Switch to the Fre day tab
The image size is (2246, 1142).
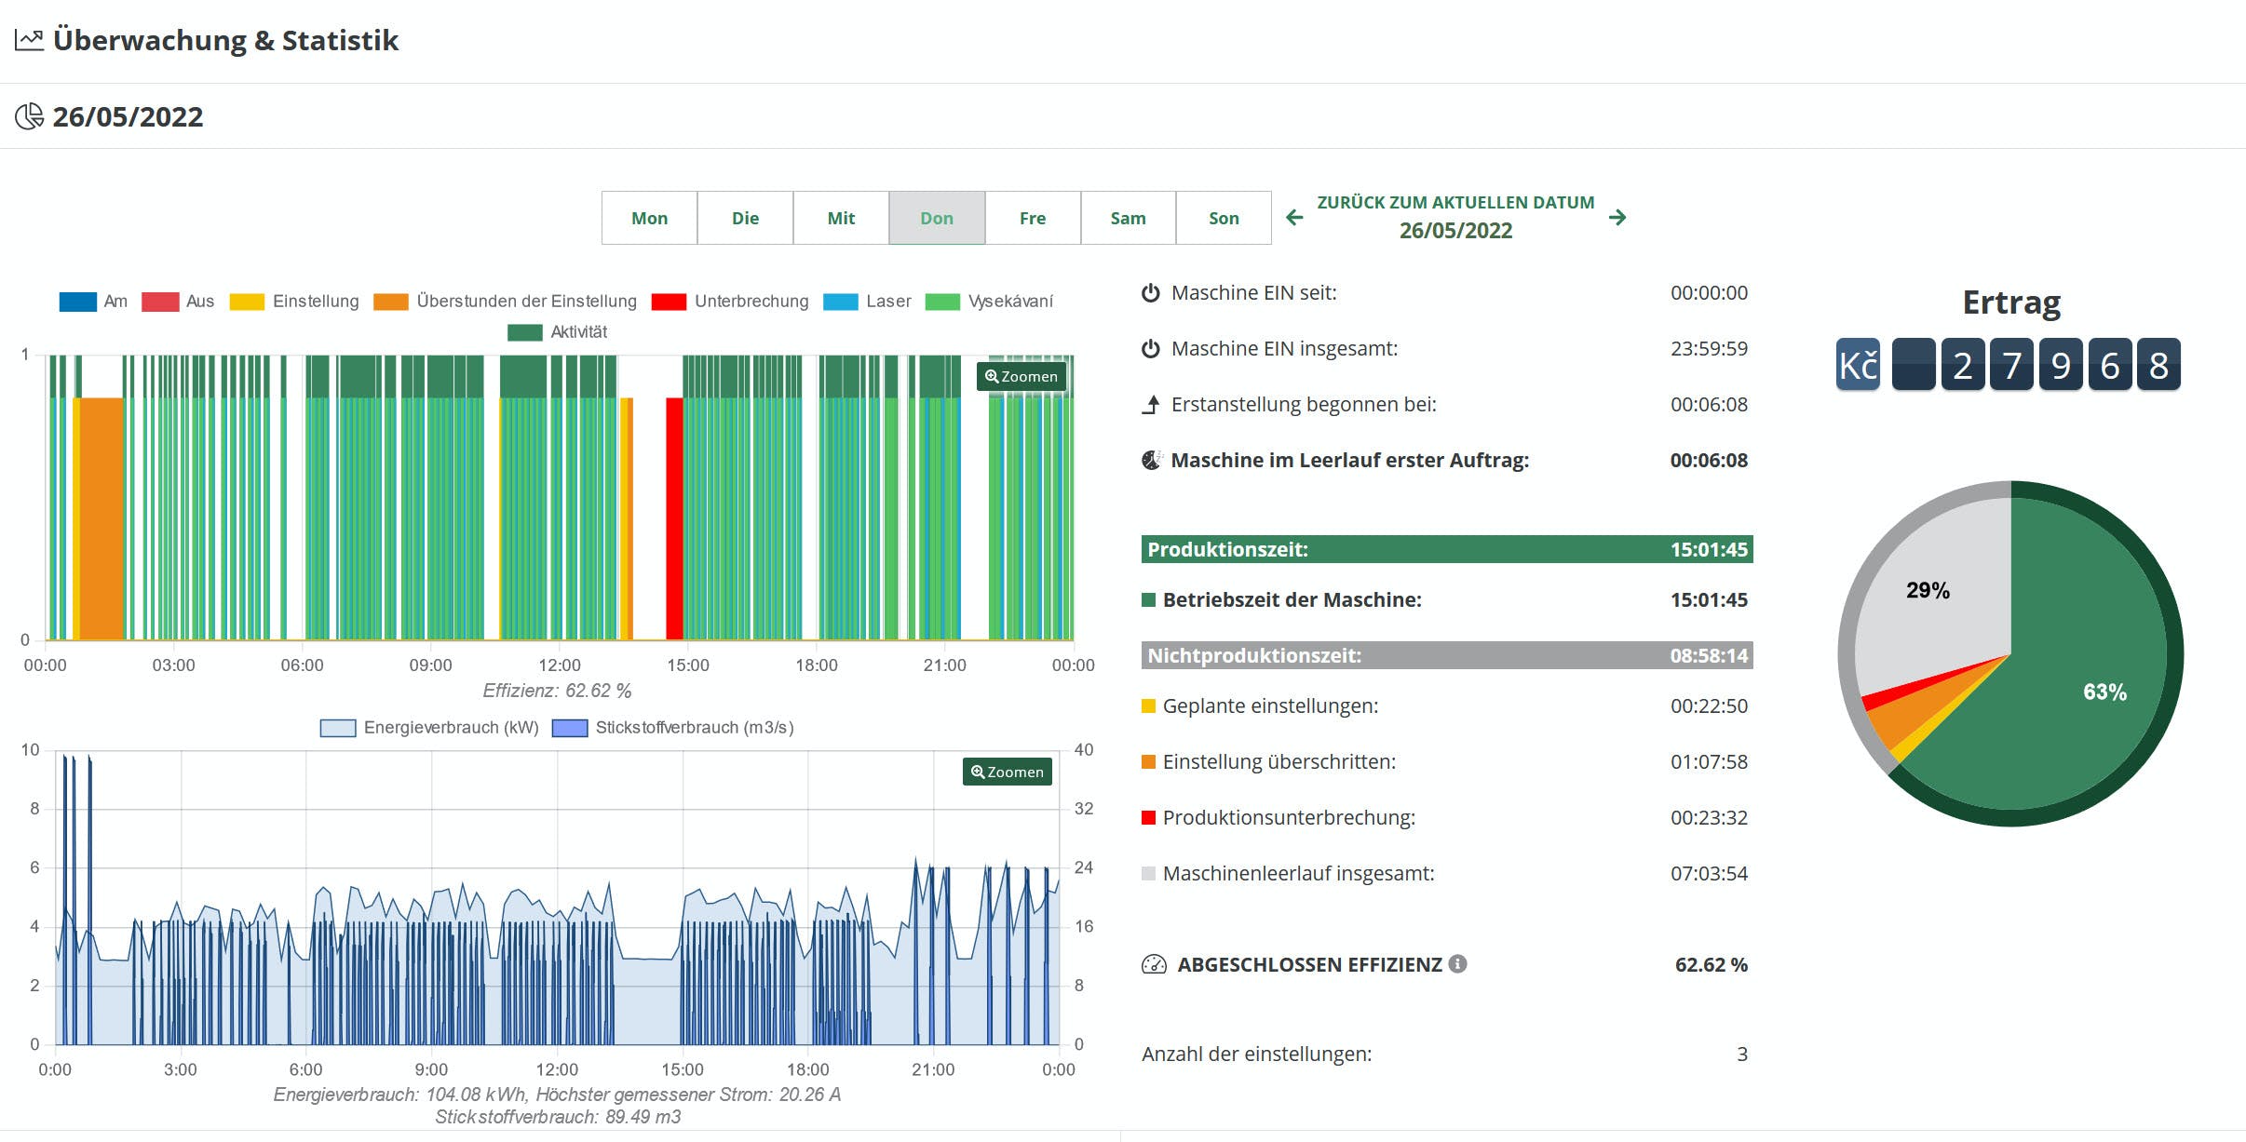coord(1033,218)
